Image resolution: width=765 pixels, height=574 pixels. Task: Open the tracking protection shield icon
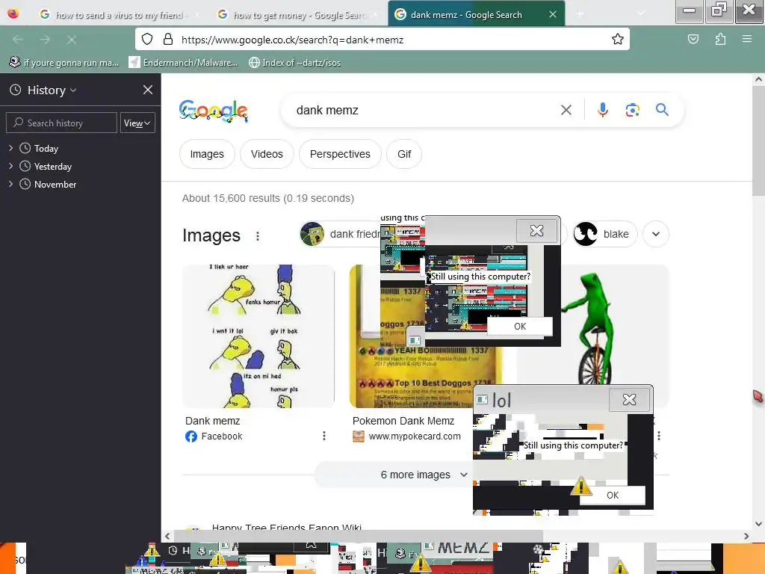point(147,39)
